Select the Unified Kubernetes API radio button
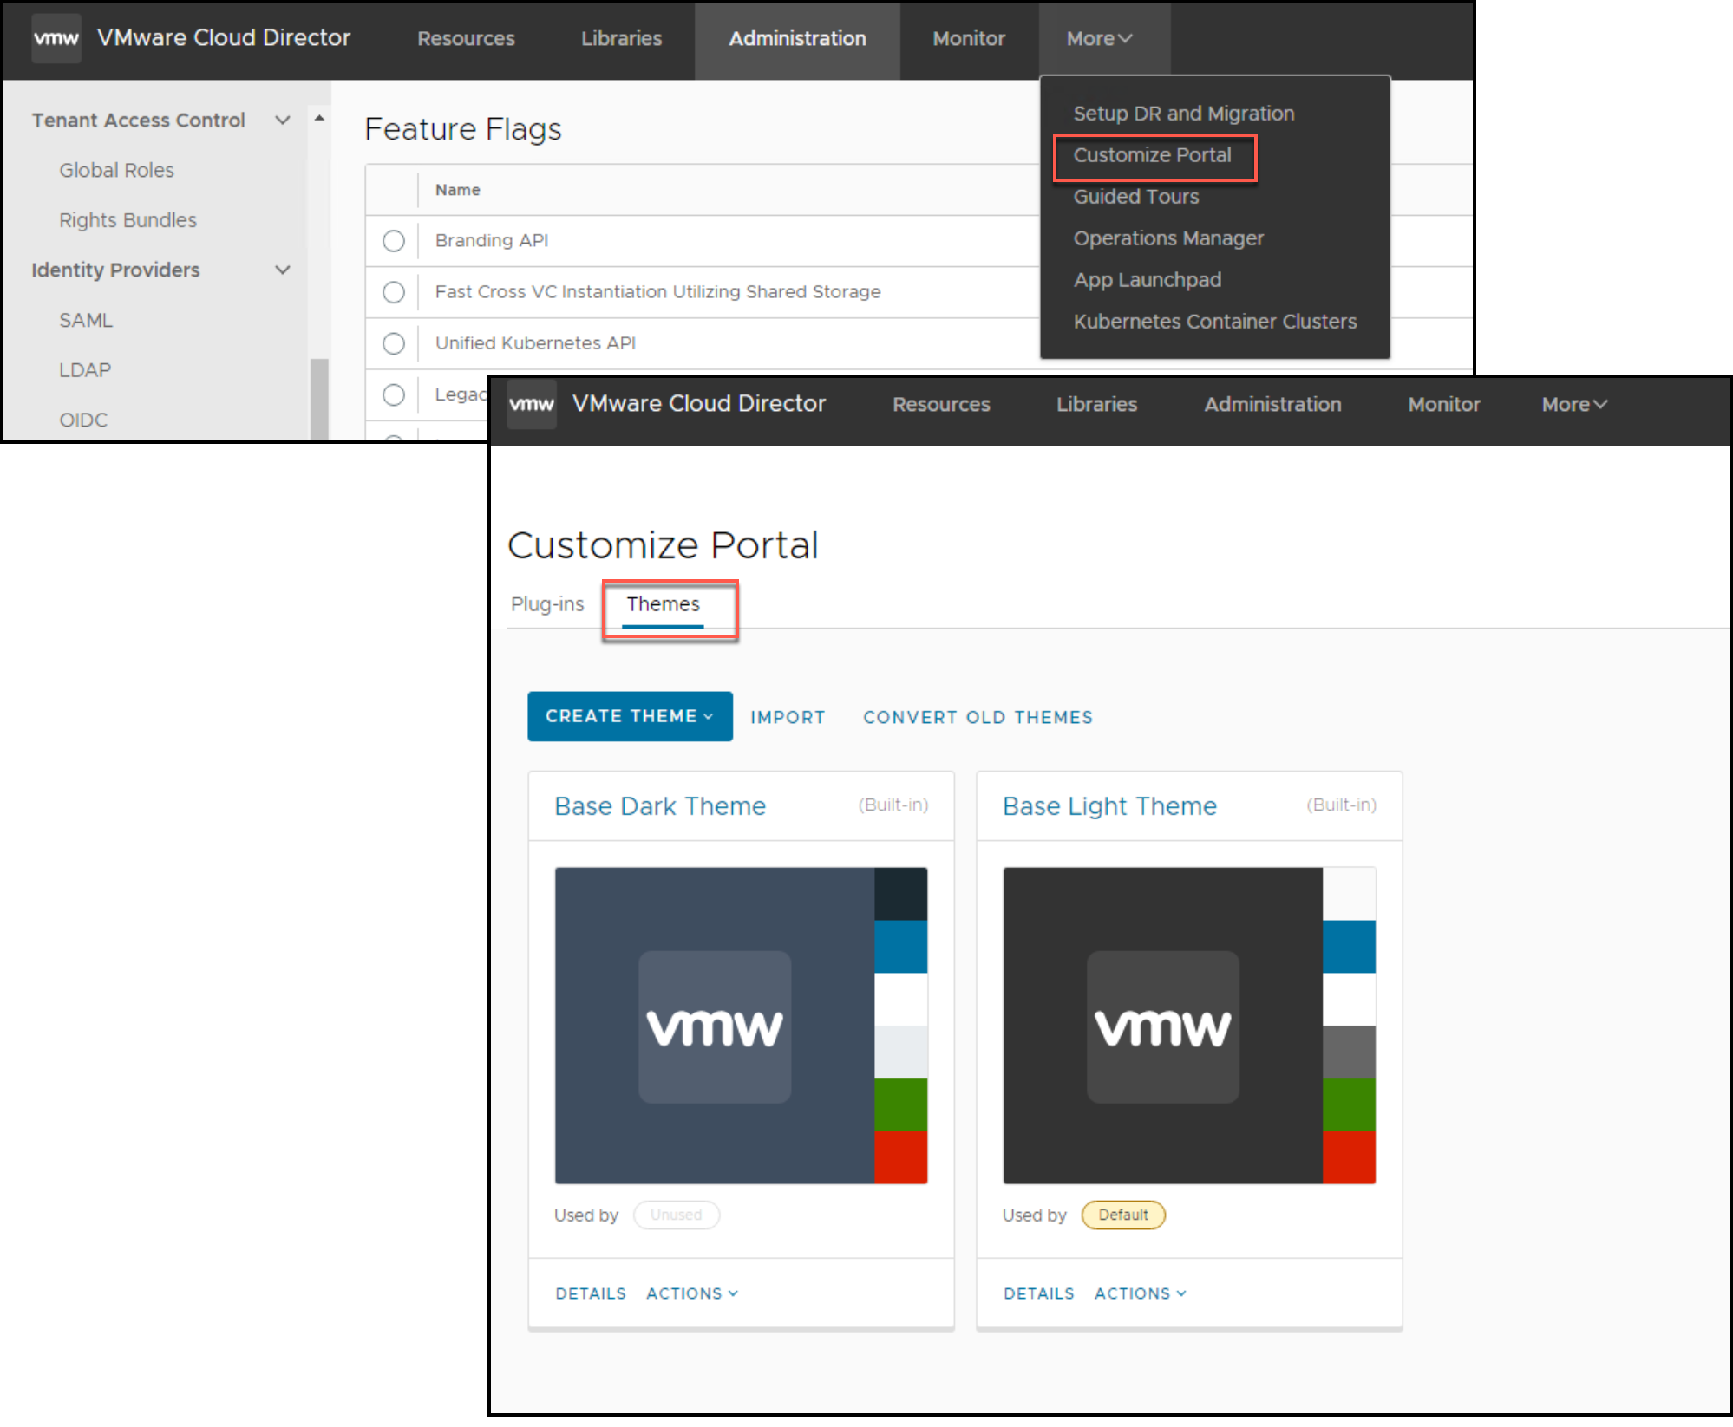The image size is (1733, 1427). pyautogui.click(x=394, y=343)
